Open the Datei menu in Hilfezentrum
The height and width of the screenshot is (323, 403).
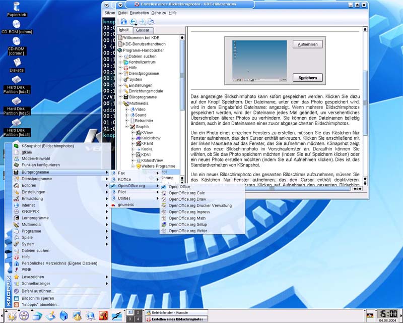(122, 13)
